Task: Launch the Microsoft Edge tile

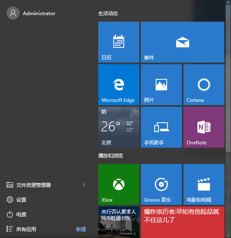Action: (119, 85)
